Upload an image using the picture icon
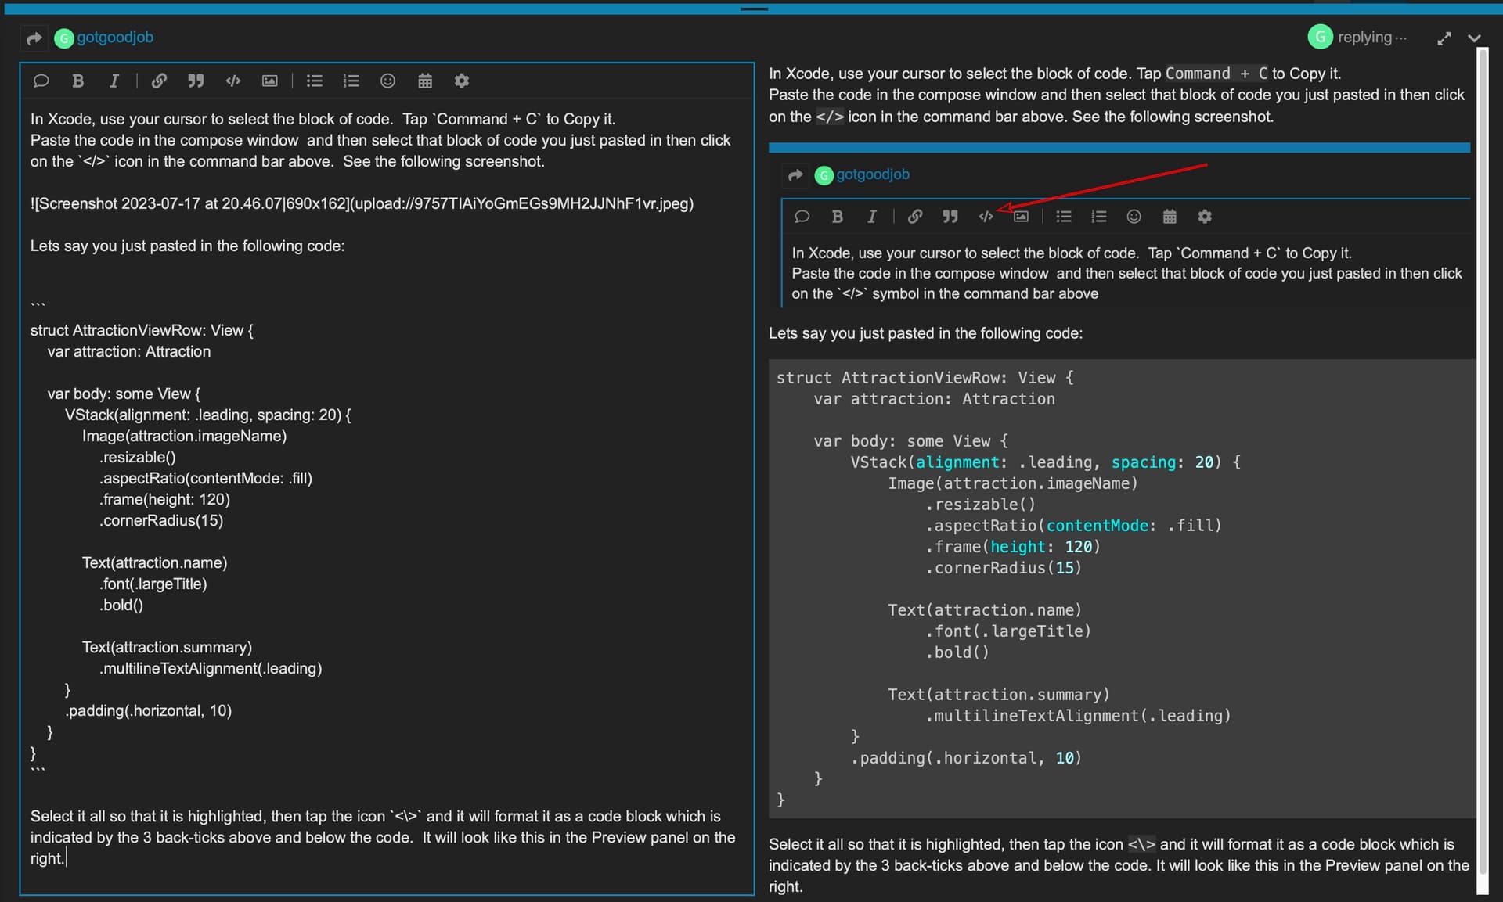1503x902 pixels. point(269,81)
